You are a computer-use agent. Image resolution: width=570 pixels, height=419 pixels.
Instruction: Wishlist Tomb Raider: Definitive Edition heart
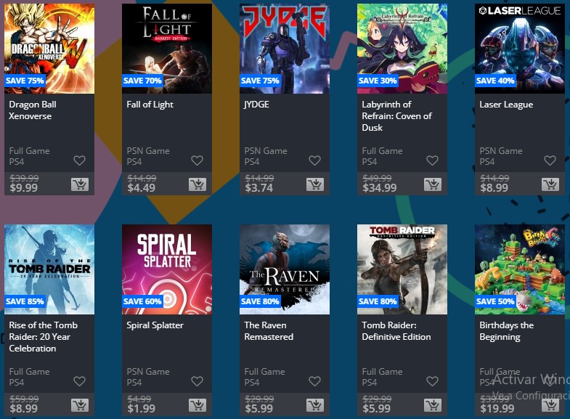coord(432,381)
